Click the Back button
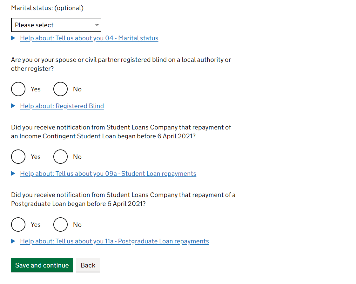Image resolution: width=356 pixels, height=284 pixels. point(88,265)
